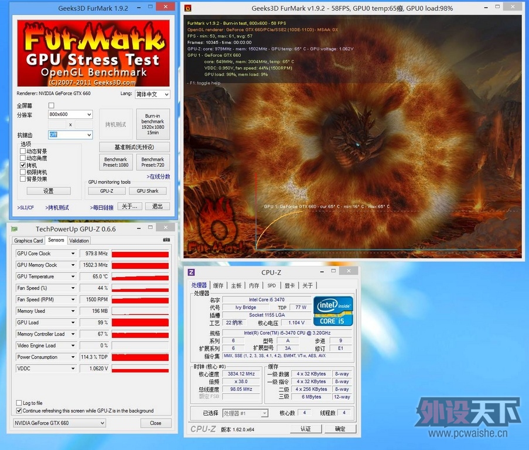Uncheck Continue refreshing in background option
This screenshot has height=450, width=529.
pos(19,411)
